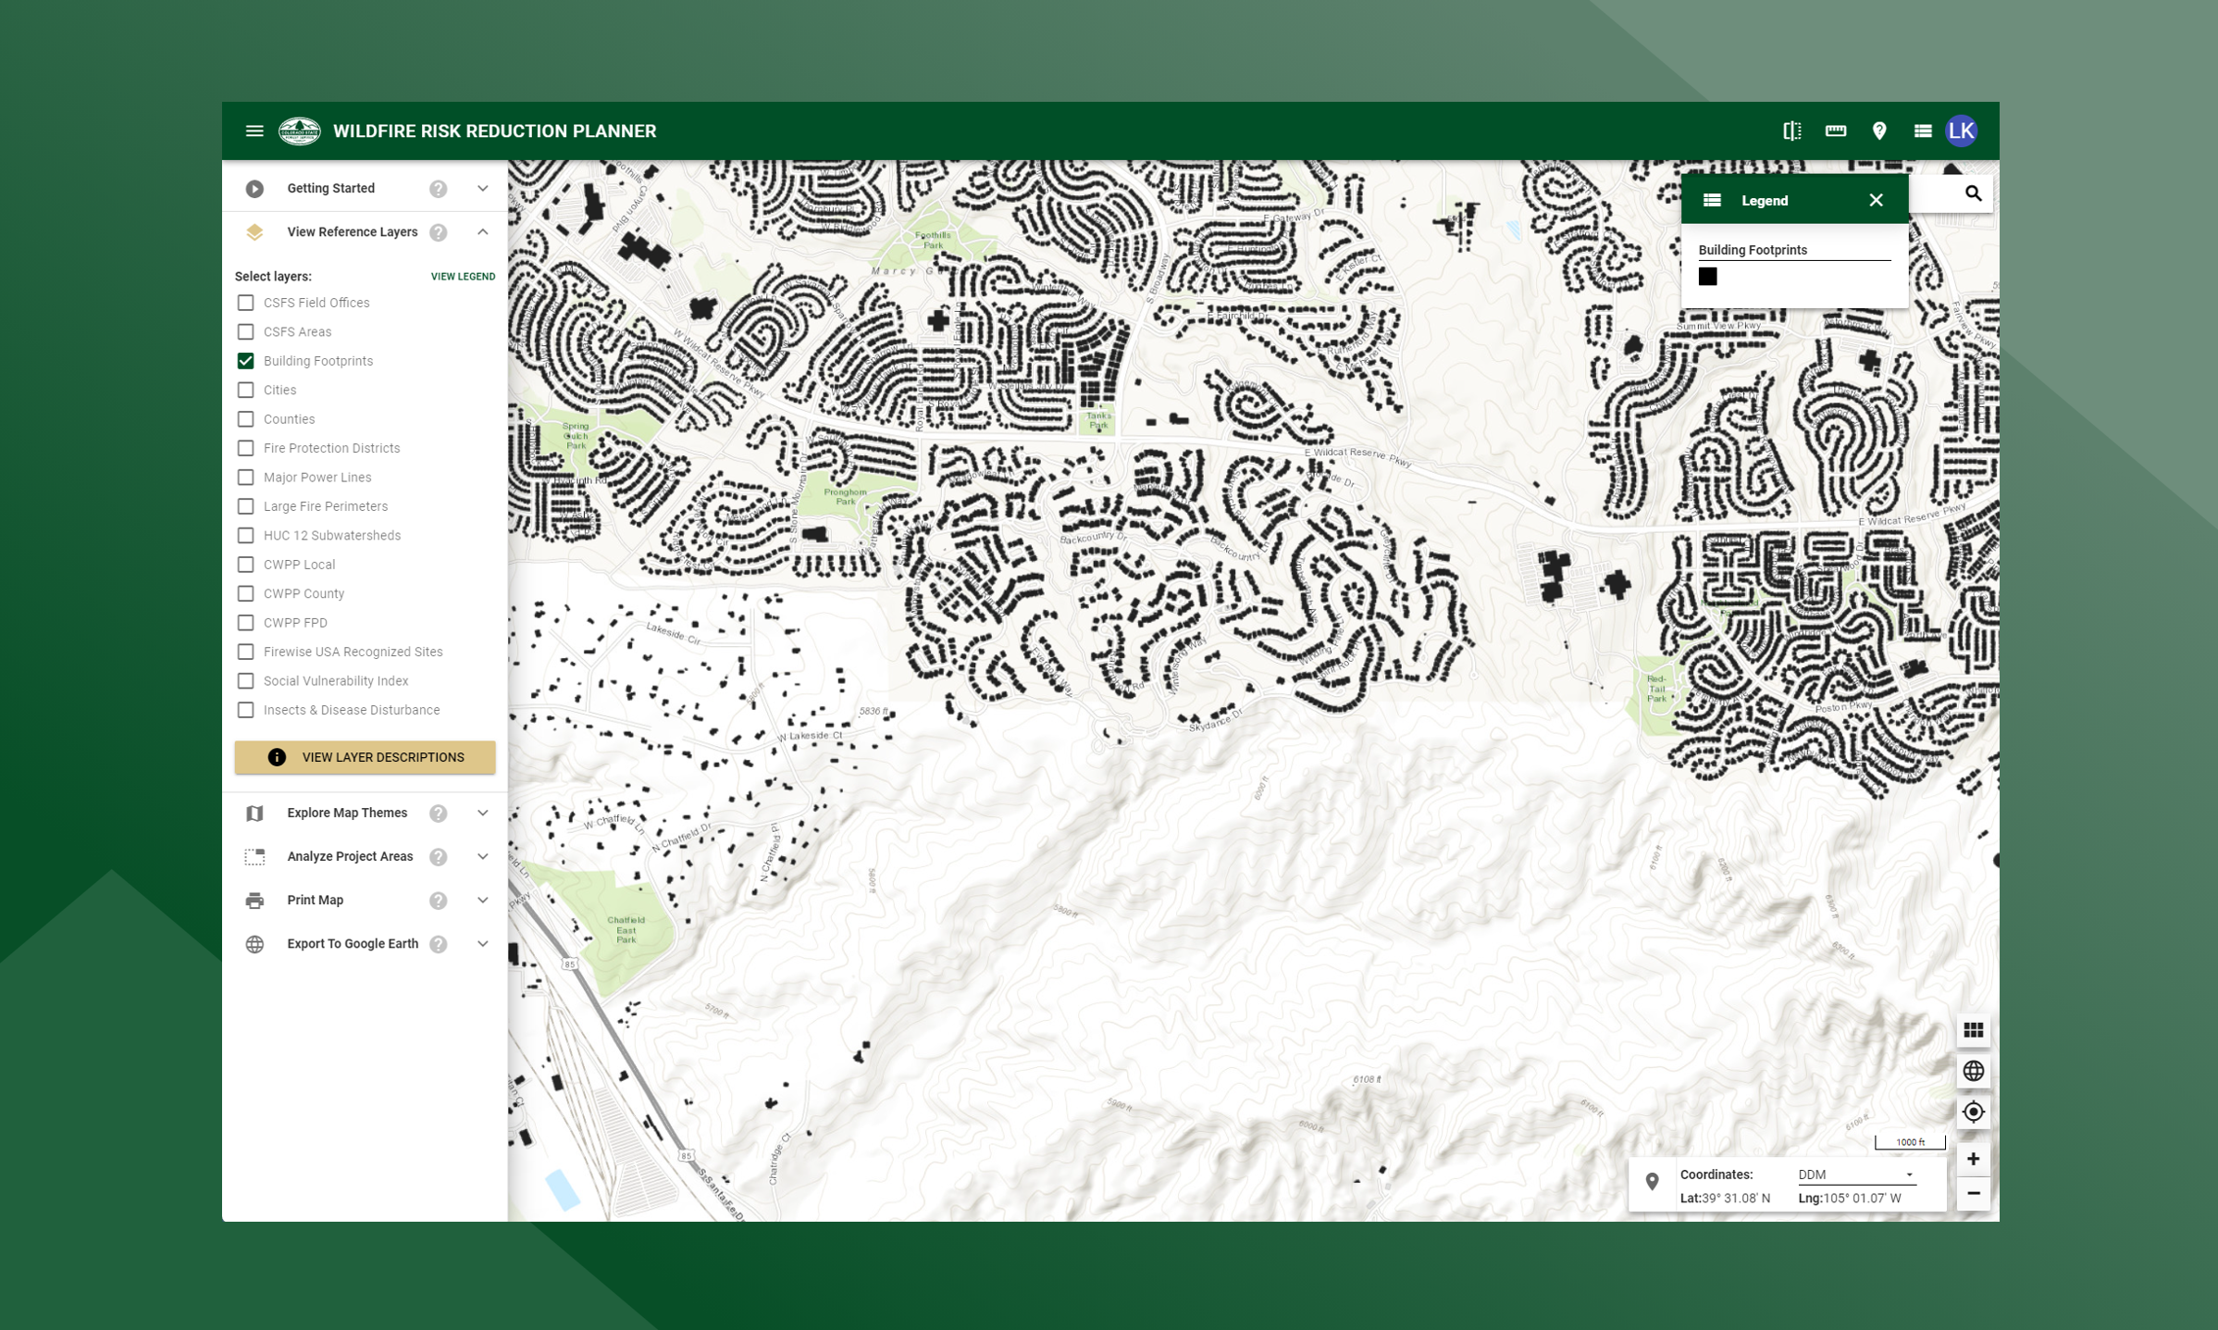The image size is (2218, 1330).
Task: Collapse the View Reference Layers chevron
Action: [483, 232]
